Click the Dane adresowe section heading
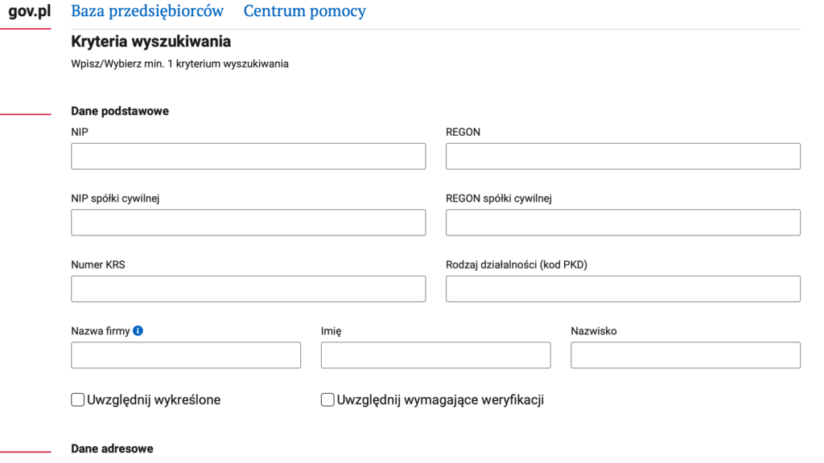 click(x=112, y=449)
